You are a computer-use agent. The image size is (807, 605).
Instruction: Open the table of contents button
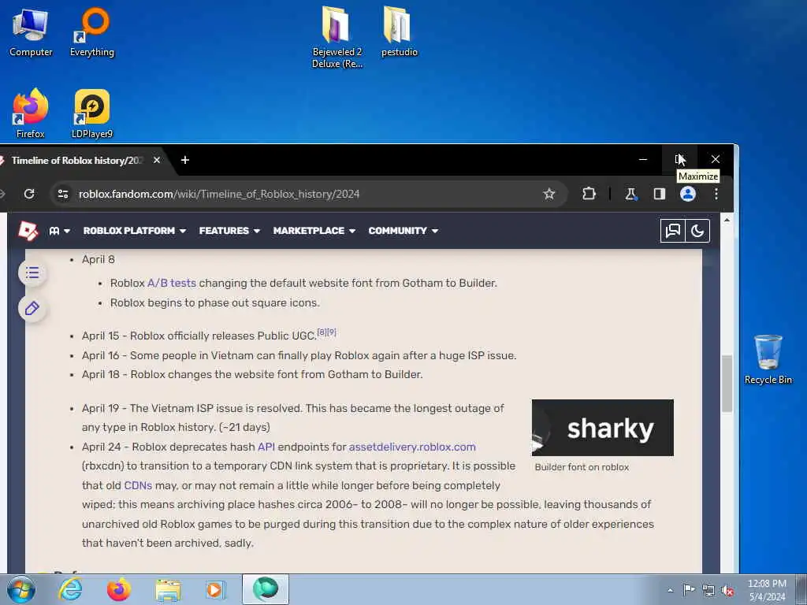[32, 273]
